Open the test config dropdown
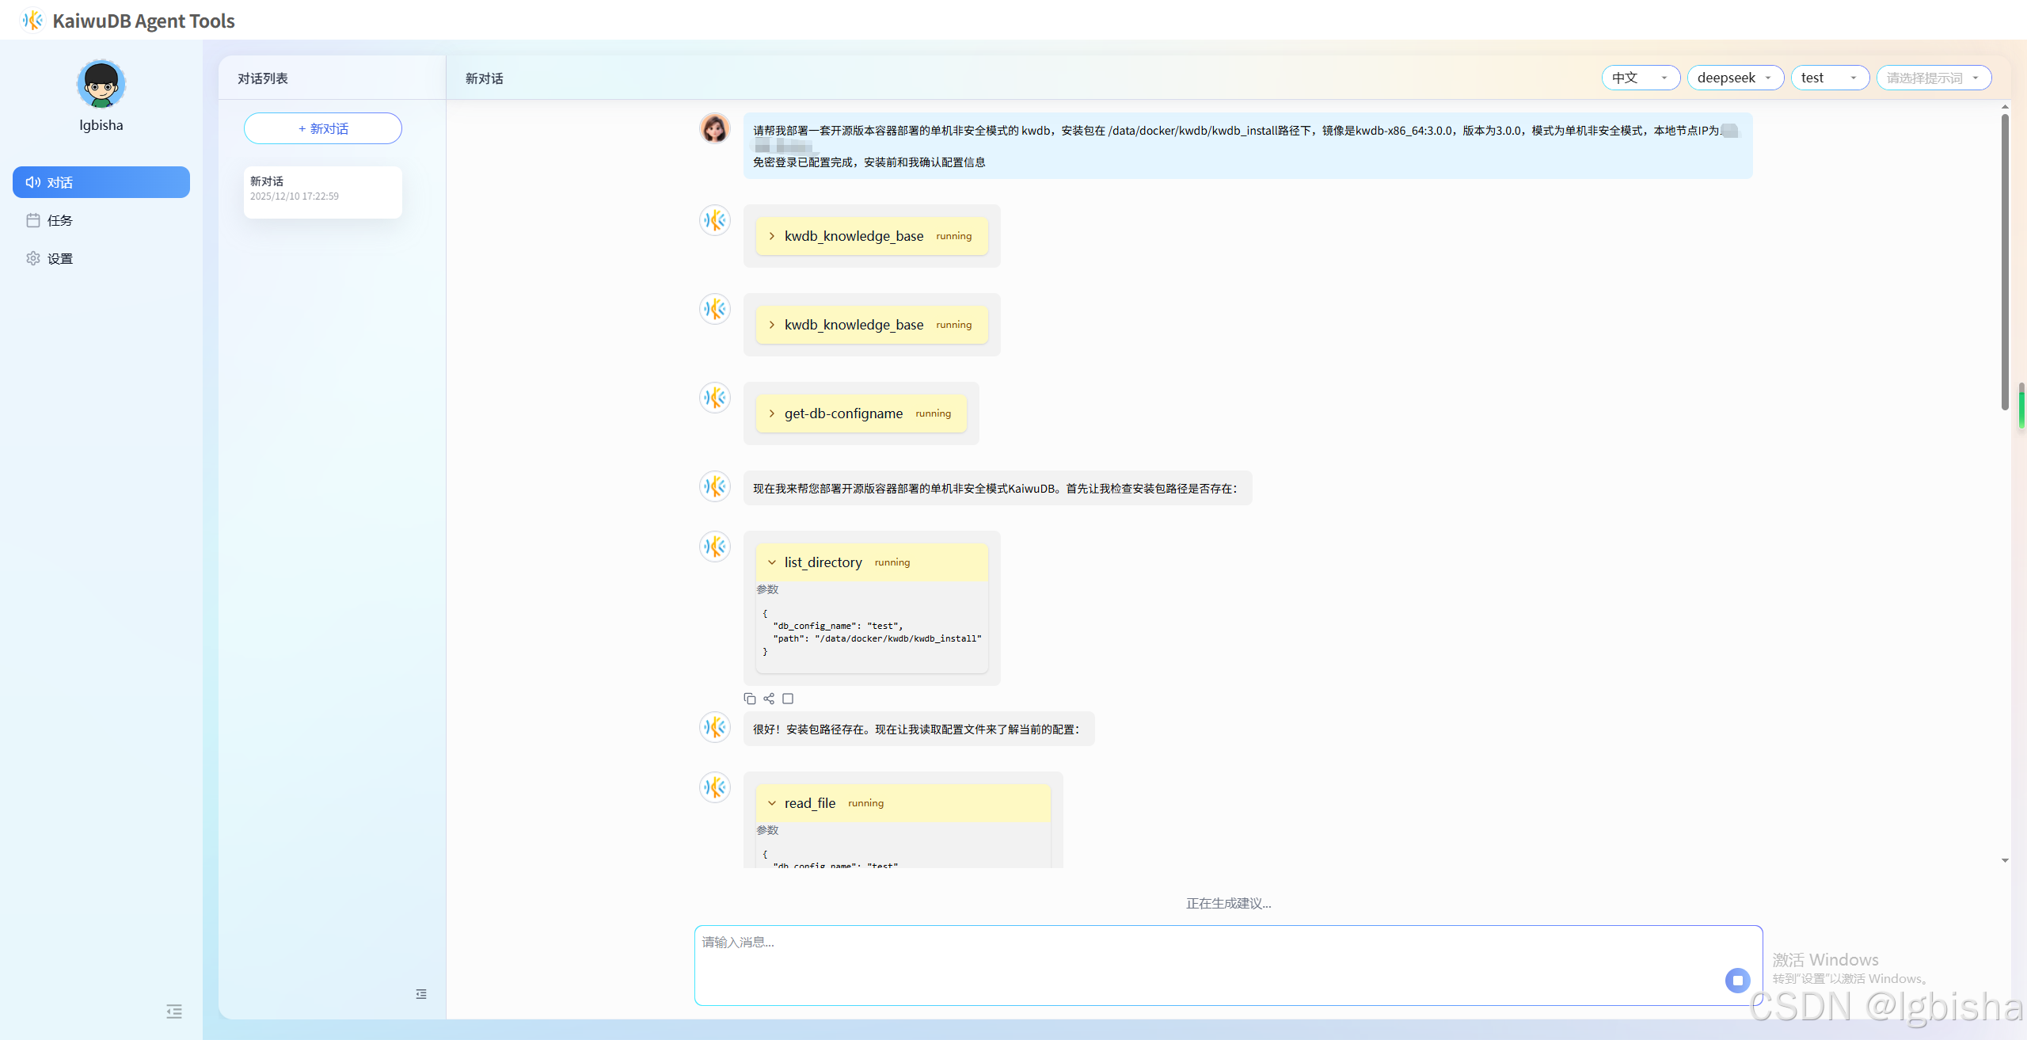The width and height of the screenshot is (2027, 1040). click(1829, 78)
